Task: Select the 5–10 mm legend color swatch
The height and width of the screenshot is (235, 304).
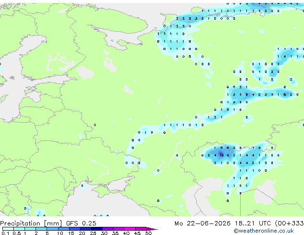Action: [52, 229]
